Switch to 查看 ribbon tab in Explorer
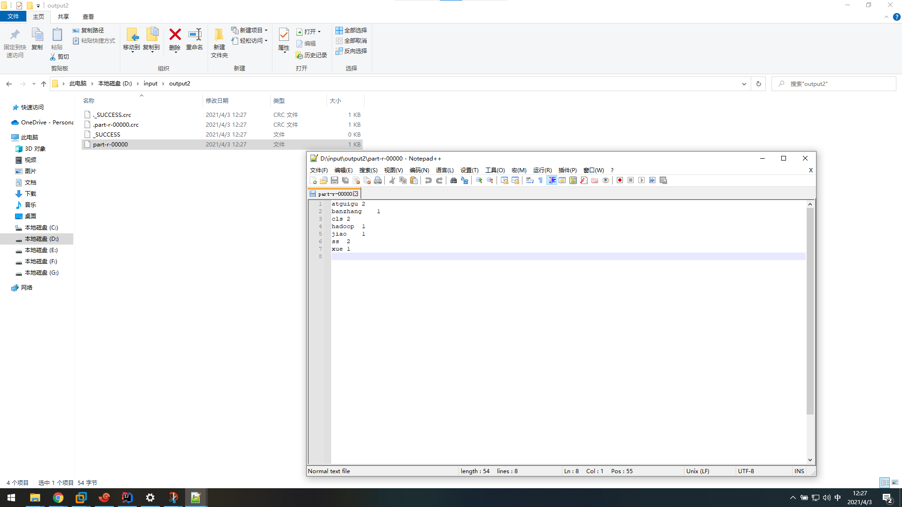The image size is (902, 507). click(88, 17)
